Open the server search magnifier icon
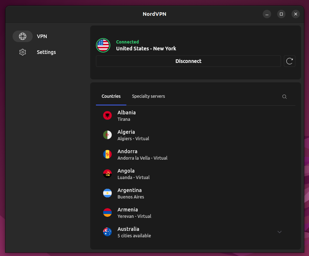The width and height of the screenshot is (309, 256). pyautogui.click(x=284, y=97)
